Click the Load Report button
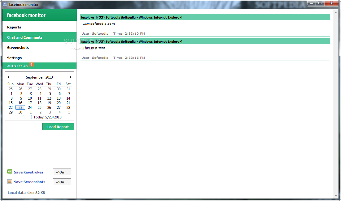This screenshot has width=341, height=201. coord(58,127)
